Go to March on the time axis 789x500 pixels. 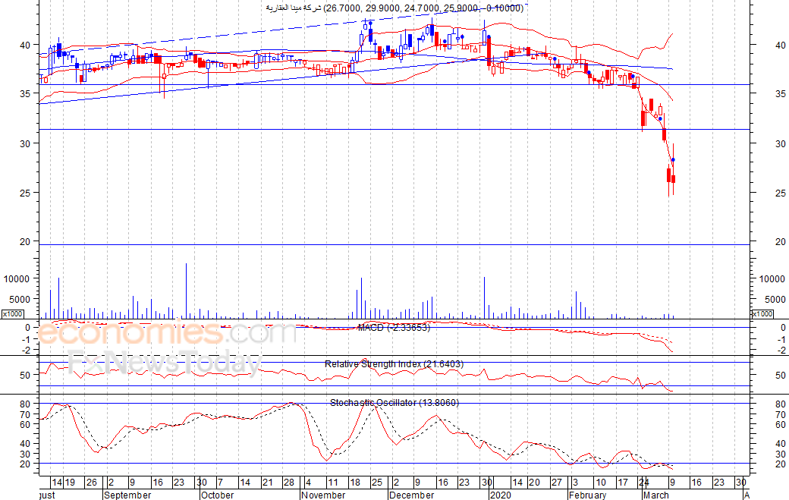pyautogui.click(x=655, y=495)
